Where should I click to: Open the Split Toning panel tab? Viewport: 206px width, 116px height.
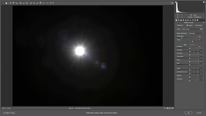[x=186, y=20]
